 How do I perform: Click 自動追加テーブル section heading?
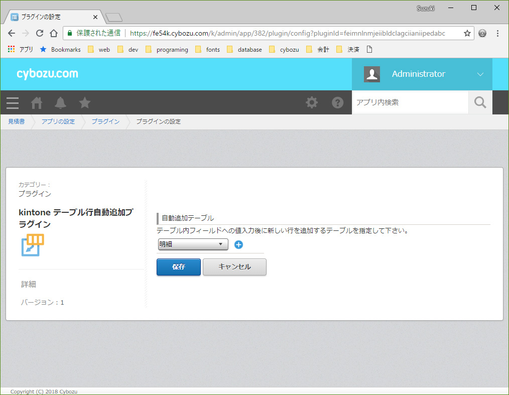[x=188, y=218]
